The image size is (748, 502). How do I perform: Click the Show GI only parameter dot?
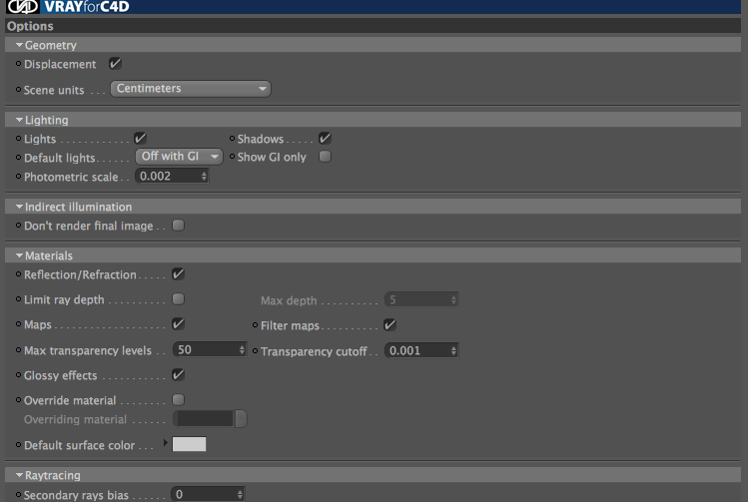coord(233,157)
